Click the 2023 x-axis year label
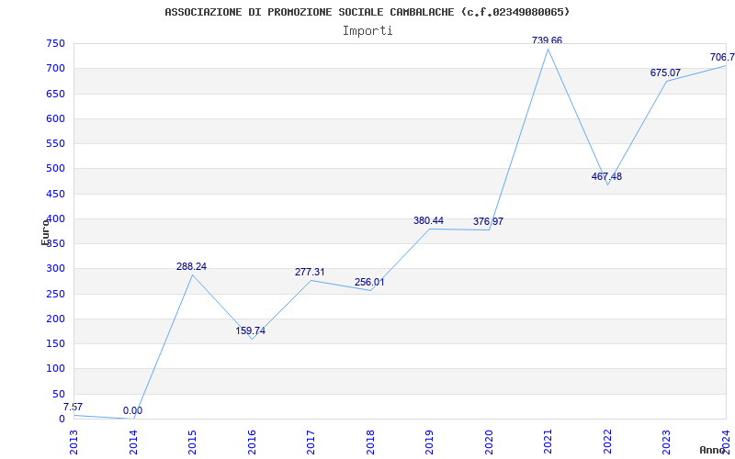This screenshot has width=735, height=459. point(667,442)
